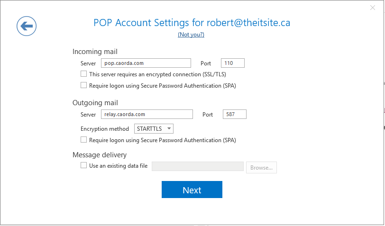Tick incoming mail SPA logon checkbox
Image resolution: width=385 pixels, height=226 pixels.
(84, 85)
